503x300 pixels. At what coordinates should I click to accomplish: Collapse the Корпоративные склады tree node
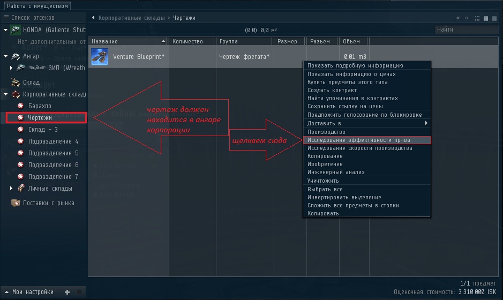click(6, 94)
